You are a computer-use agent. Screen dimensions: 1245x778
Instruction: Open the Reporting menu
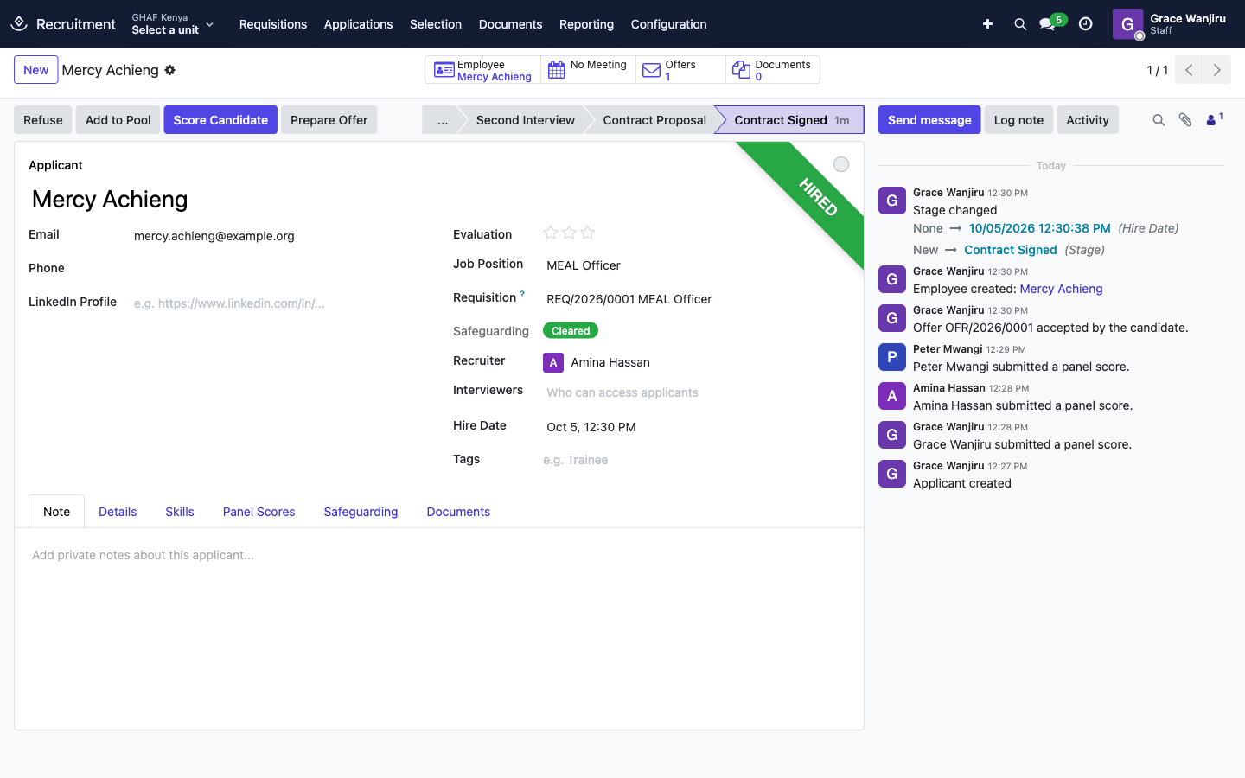click(586, 24)
